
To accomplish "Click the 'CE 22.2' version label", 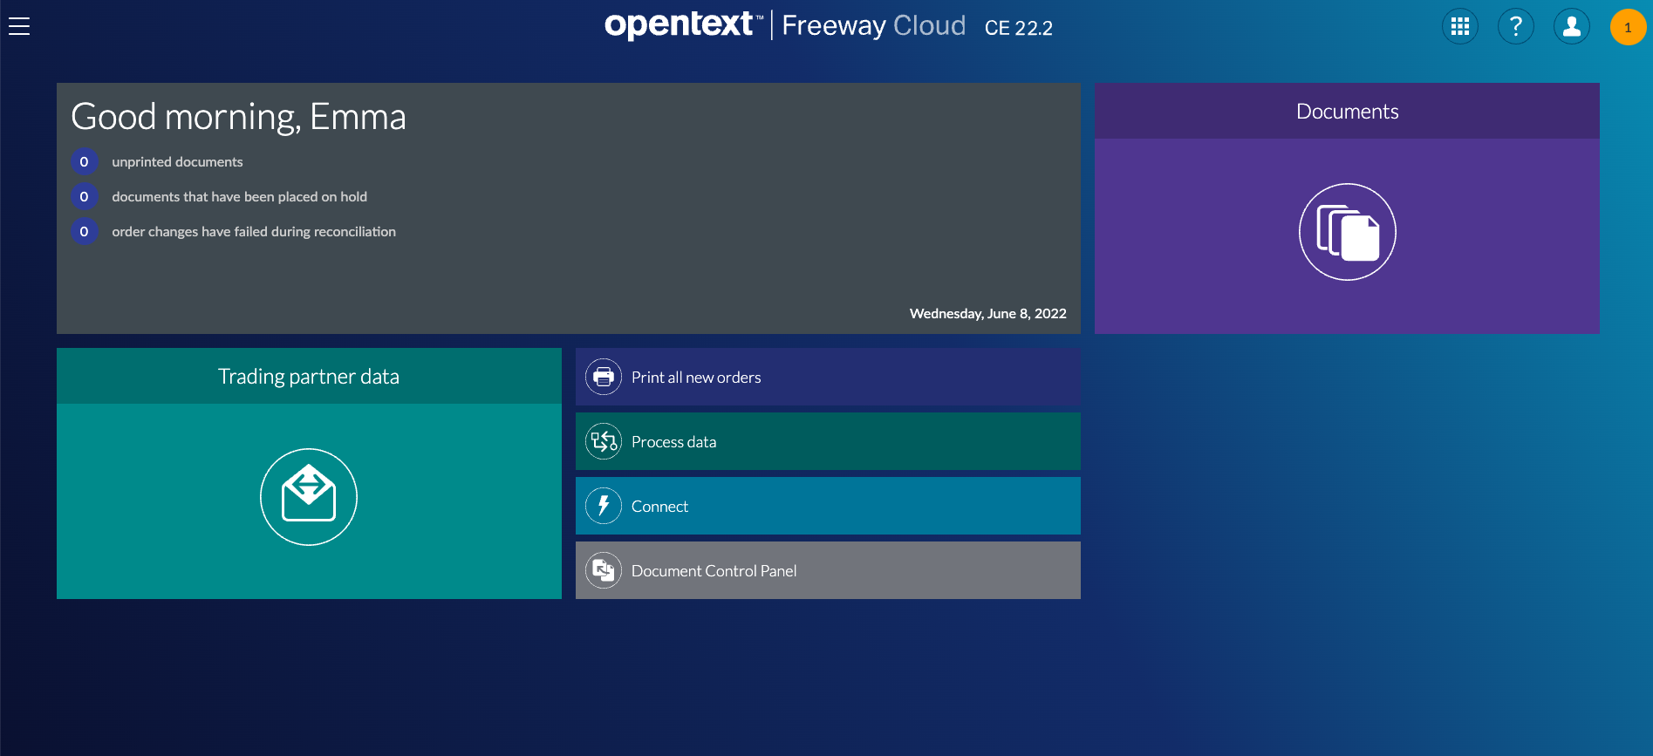I will (x=1018, y=28).
